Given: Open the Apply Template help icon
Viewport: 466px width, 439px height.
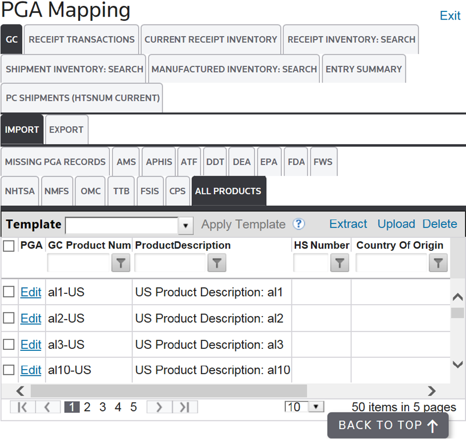Looking at the screenshot, I should (x=299, y=224).
